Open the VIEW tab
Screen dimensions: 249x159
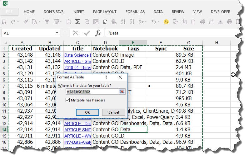pos(197,12)
